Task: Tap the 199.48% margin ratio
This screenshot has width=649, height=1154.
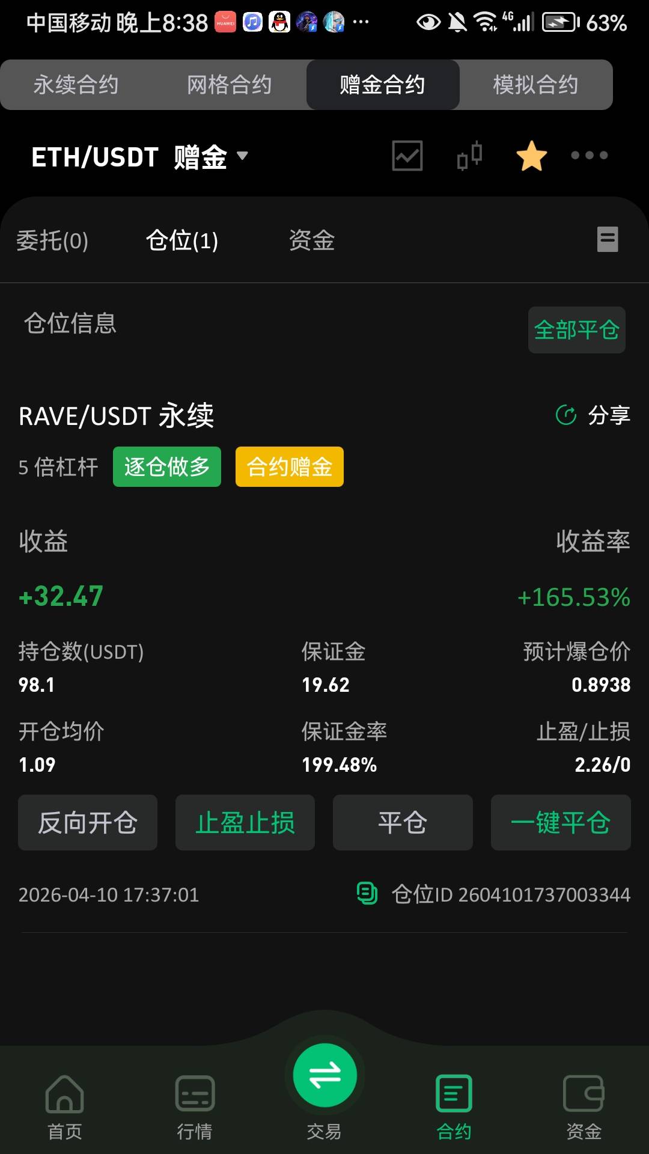Action: pos(340,765)
